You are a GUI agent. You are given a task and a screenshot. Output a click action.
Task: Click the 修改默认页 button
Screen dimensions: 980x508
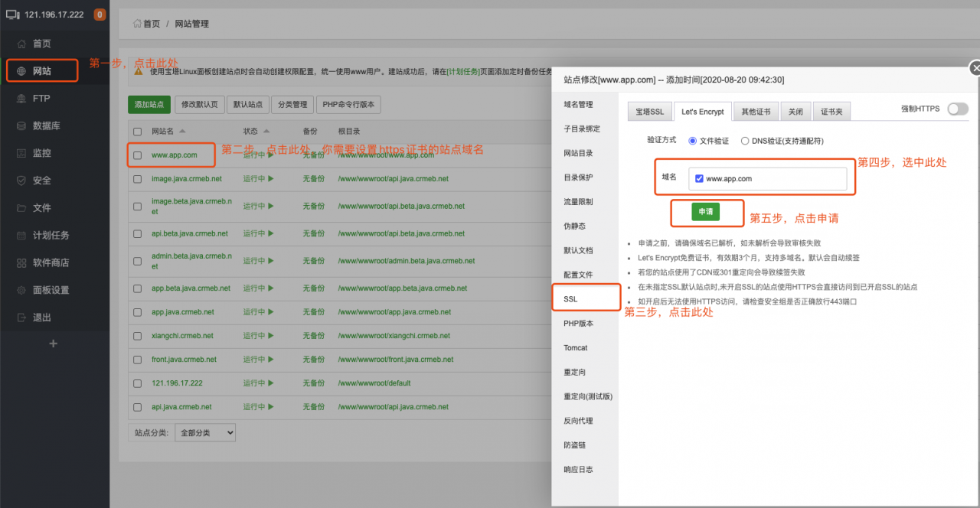(201, 105)
